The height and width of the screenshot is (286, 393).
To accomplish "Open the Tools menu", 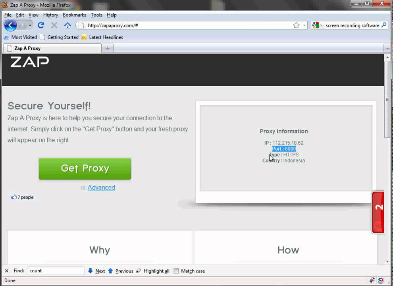I will (x=96, y=15).
